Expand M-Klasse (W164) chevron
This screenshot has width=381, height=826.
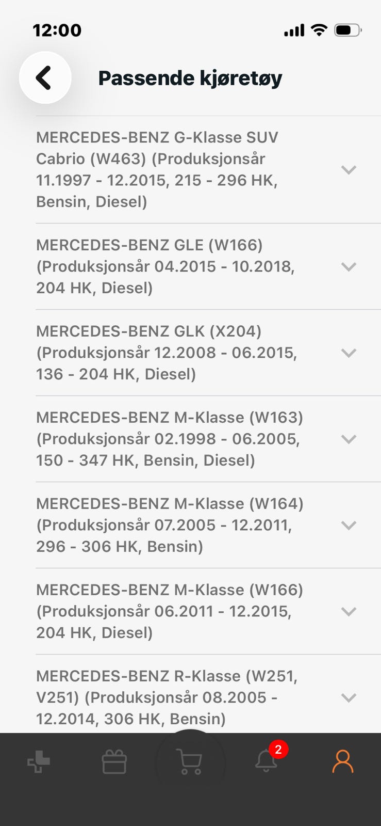click(349, 526)
